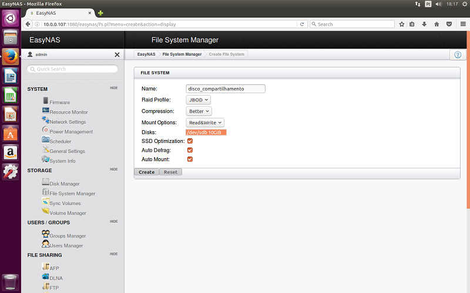Click the Reset button
Image resolution: width=470 pixels, height=293 pixels.
pos(170,172)
